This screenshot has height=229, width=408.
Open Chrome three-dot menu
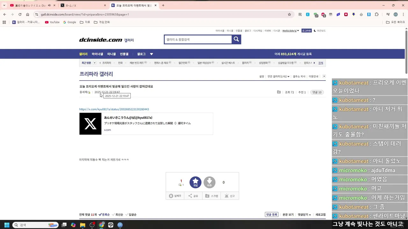403,14
